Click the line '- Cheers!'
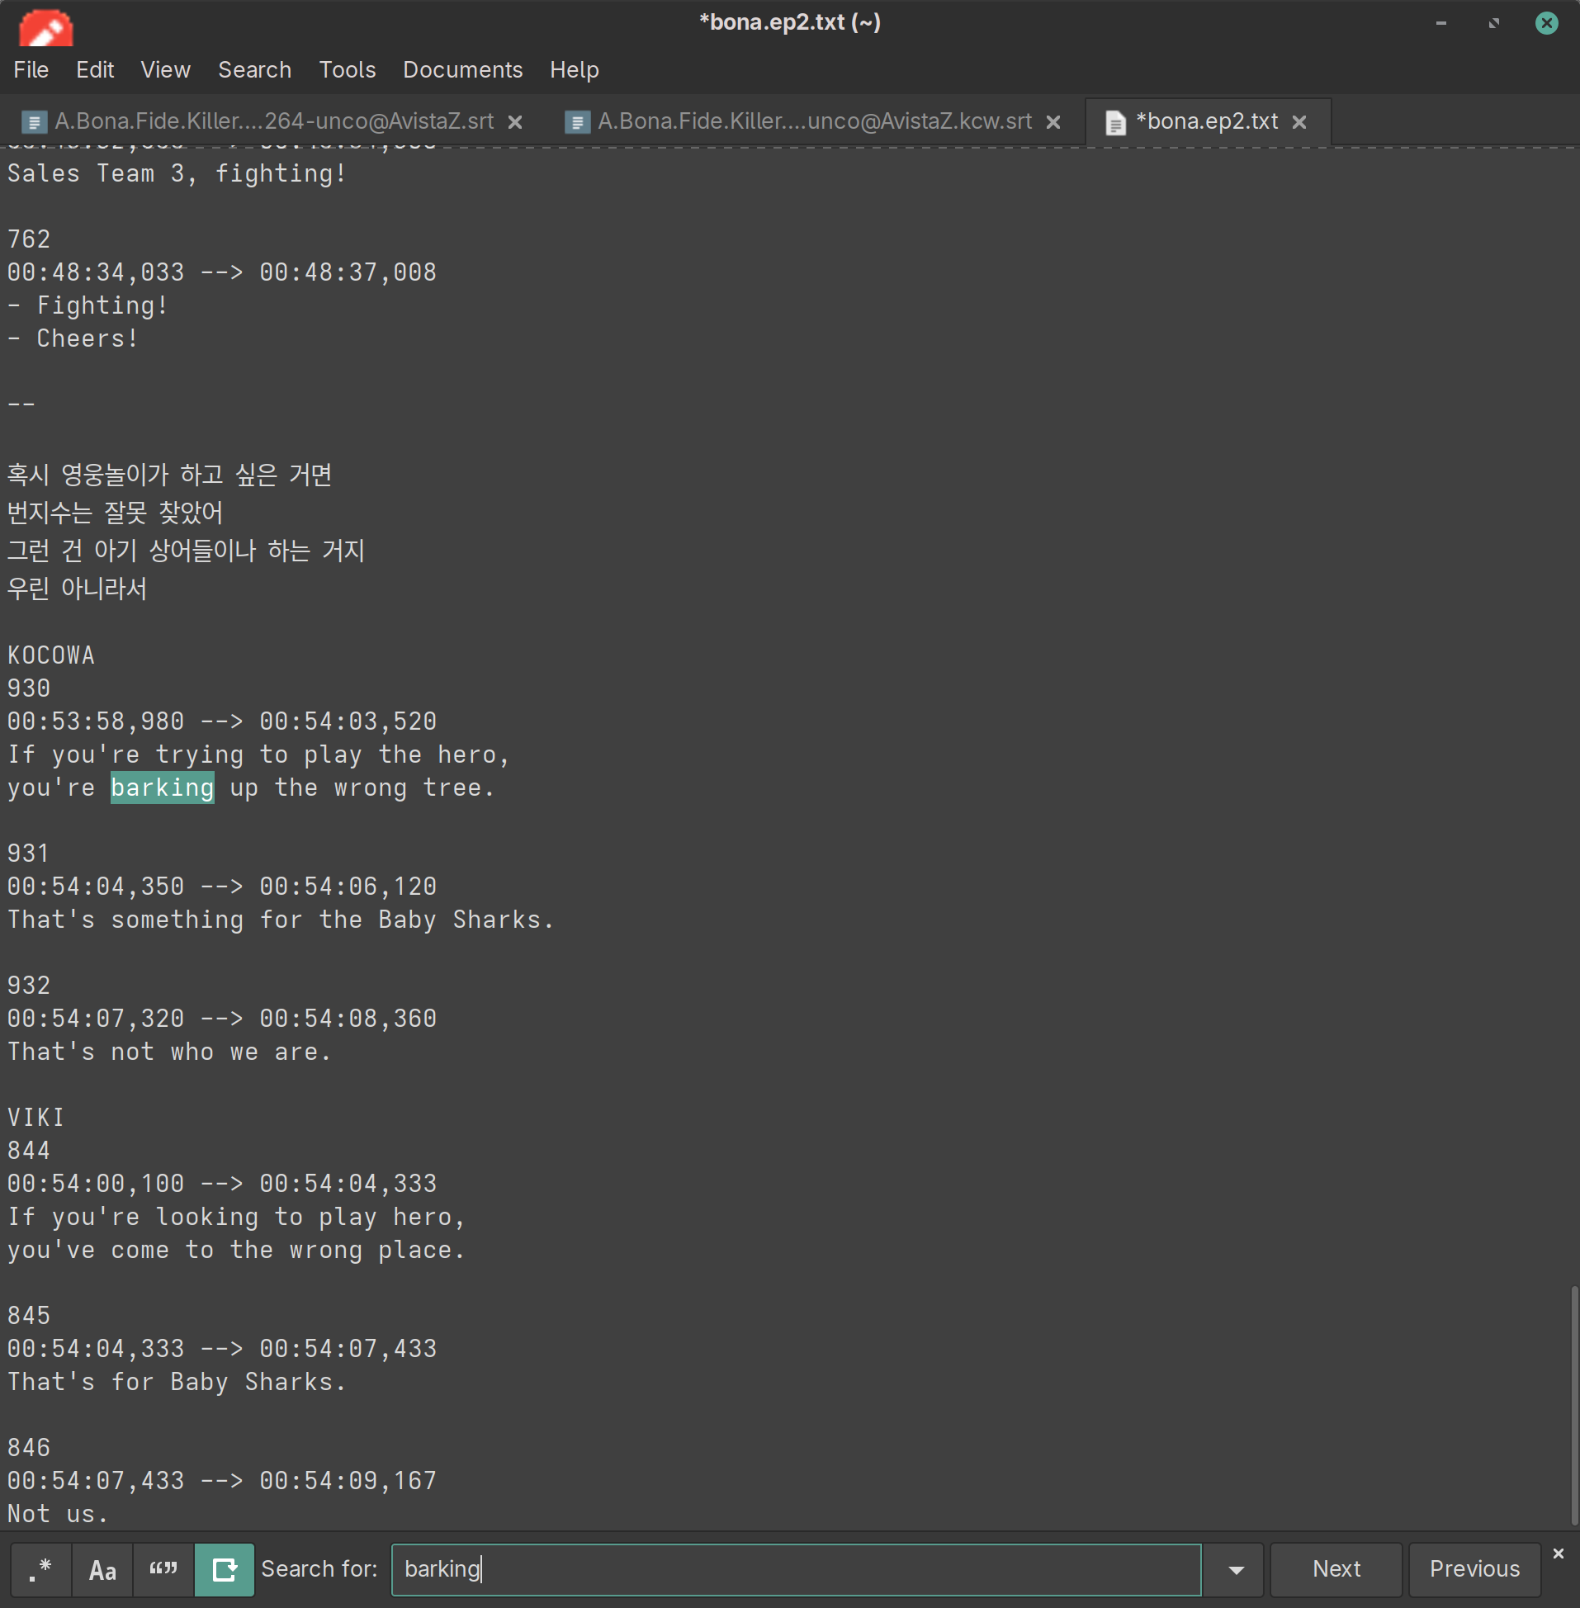The width and height of the screenshot is (1580, 1608). coord(72,338)
